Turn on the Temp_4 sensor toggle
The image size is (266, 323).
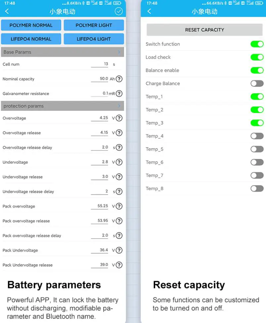click(x=257, y=136)
